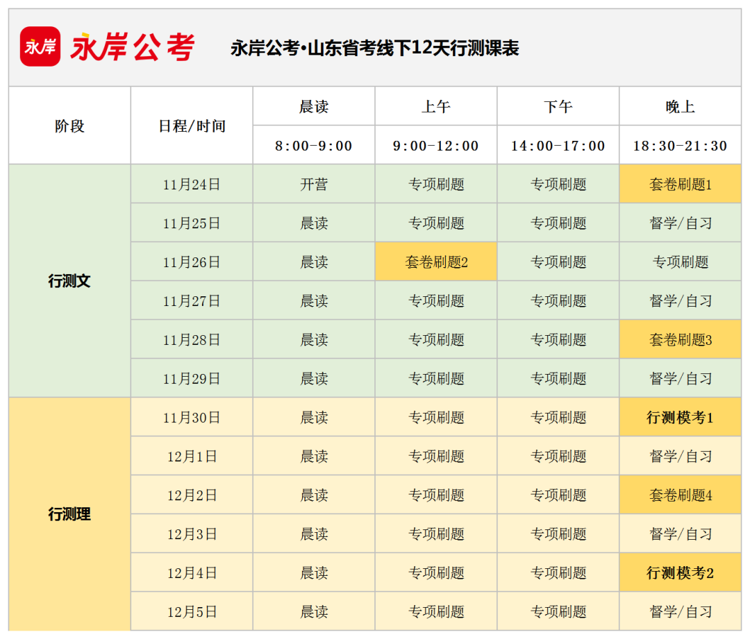
Task: Click afternoon 专项刷题 in the 11月27日 row
Action: click(x=558, y=300)
